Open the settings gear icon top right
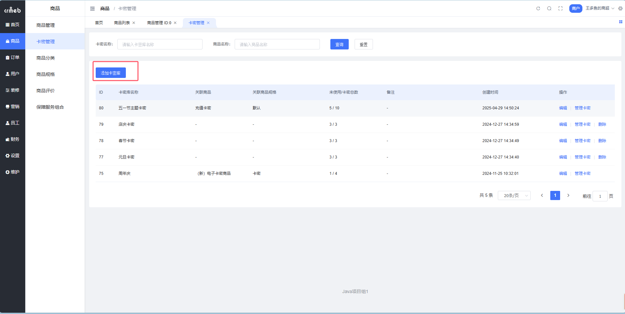The height and width of the screenshot is (314, 625). pyautogui.click(x=620, y=9)
